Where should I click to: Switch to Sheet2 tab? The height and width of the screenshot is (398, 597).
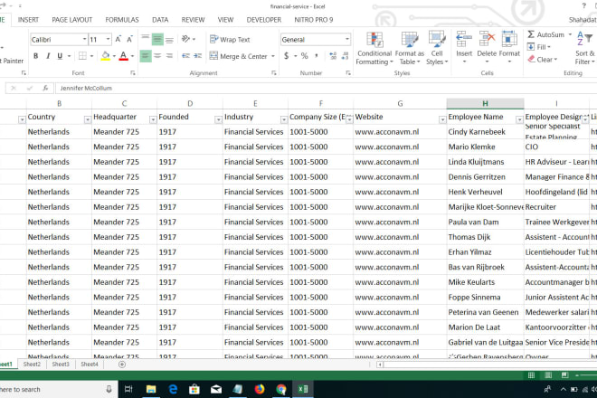coord(32,365)
